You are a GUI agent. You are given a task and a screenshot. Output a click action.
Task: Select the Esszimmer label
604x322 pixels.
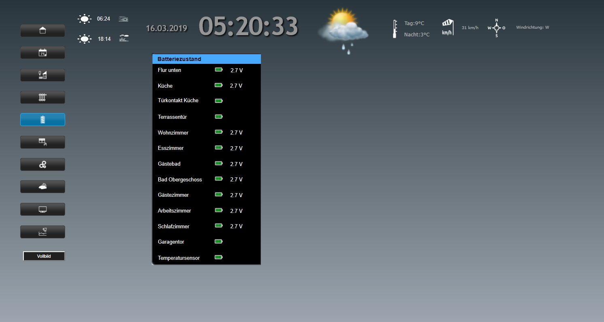coord(171,148)
